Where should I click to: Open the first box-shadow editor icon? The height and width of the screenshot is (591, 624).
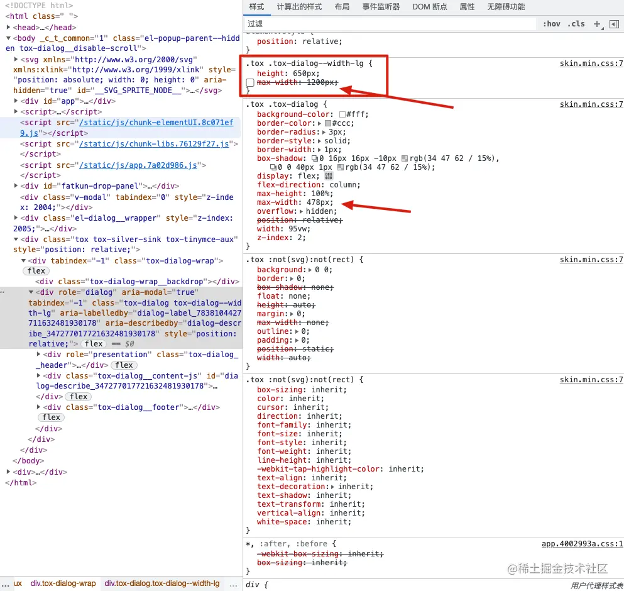(314, 158)
